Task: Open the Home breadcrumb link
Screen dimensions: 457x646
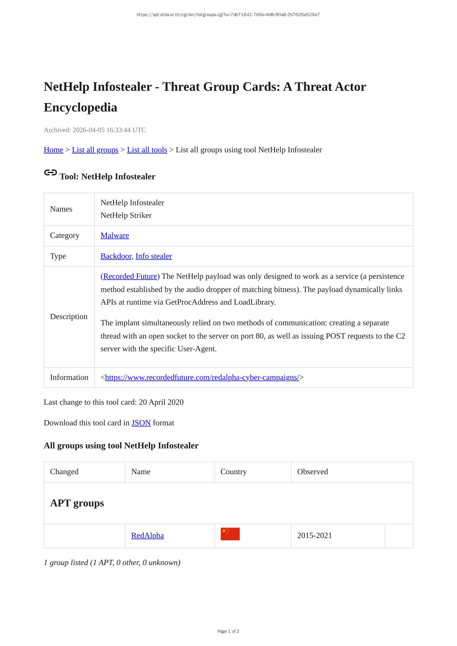Action: [x=53, y=150]
